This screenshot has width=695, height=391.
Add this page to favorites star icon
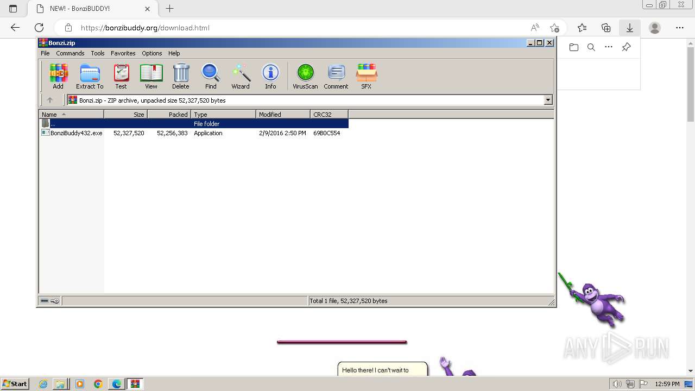[554, 28]
